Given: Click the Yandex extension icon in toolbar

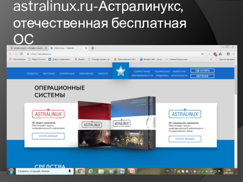Looking at the screenshot, I should [x=209, y=54].
